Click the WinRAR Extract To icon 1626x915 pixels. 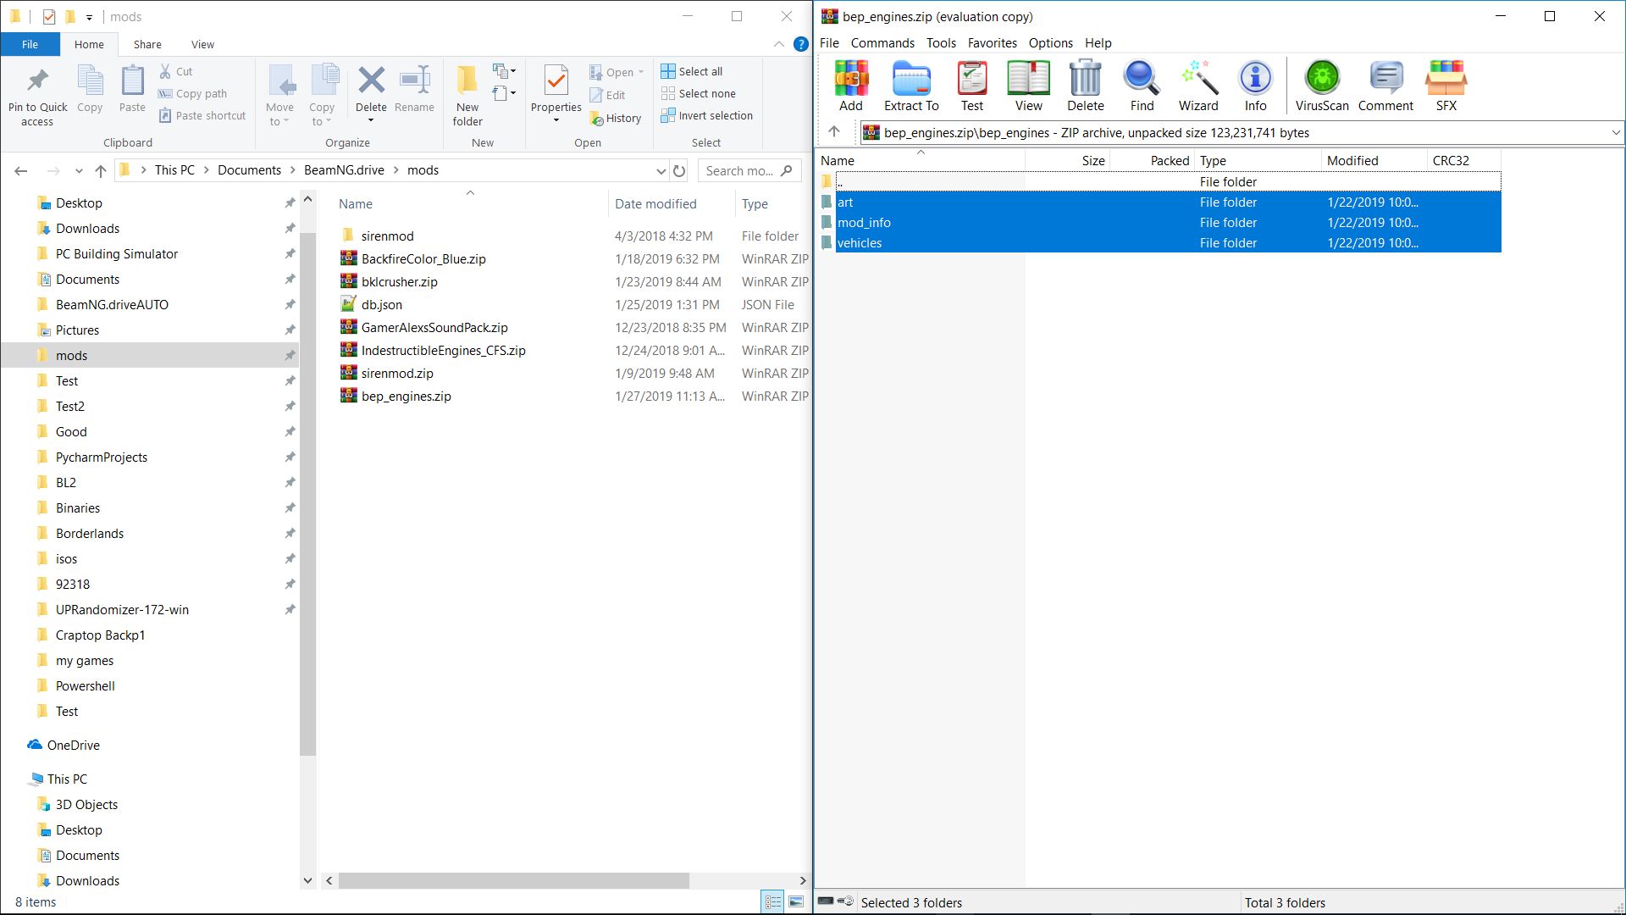[911, 86]
